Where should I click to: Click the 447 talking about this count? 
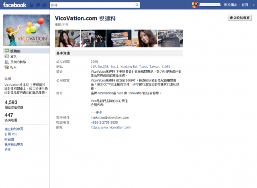coord(9,115)
